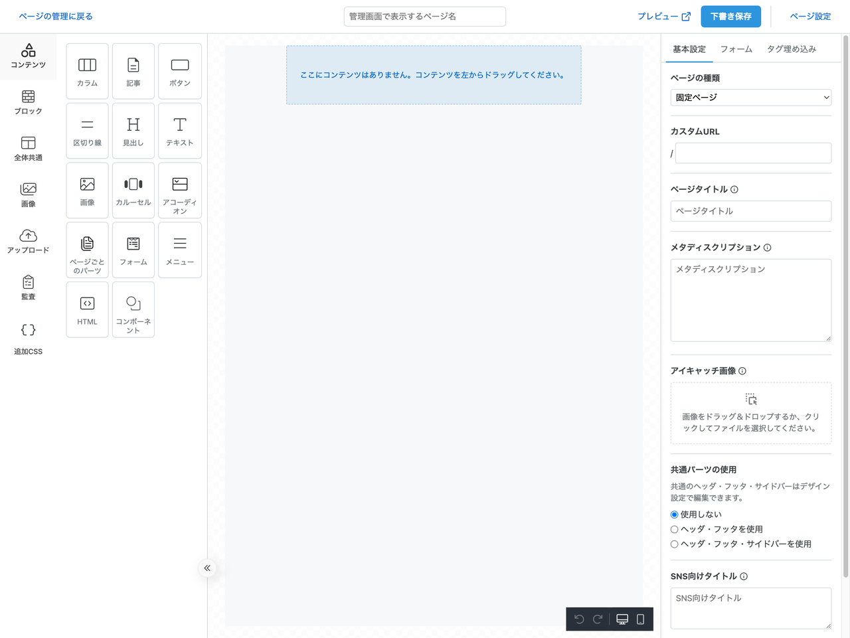Select the 見出し heading block icon
The width and height of the screenshot is (850, 638).
coord(133,130)
